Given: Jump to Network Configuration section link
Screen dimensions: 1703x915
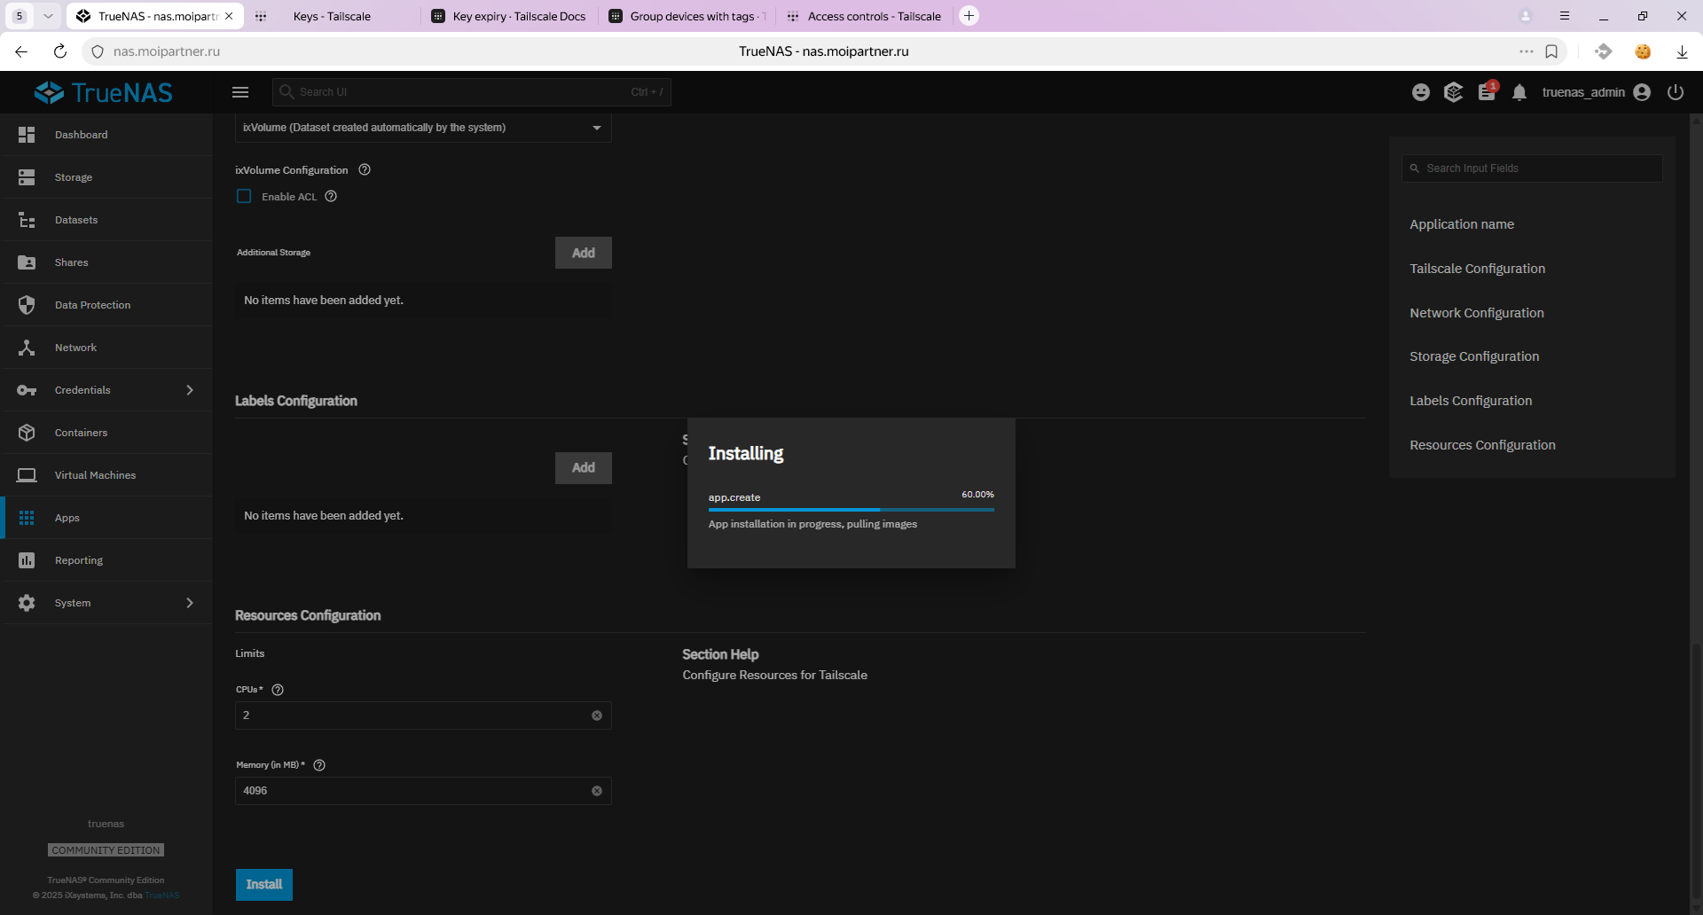Looking at the screenshot, I should [1476, 313].
